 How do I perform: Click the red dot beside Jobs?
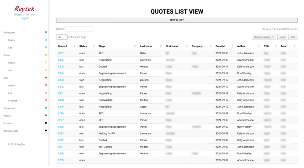(x=46, y=77)
